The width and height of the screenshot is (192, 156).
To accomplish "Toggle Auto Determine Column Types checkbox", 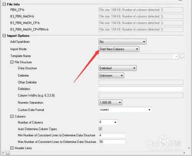I will tap(100, 129).
